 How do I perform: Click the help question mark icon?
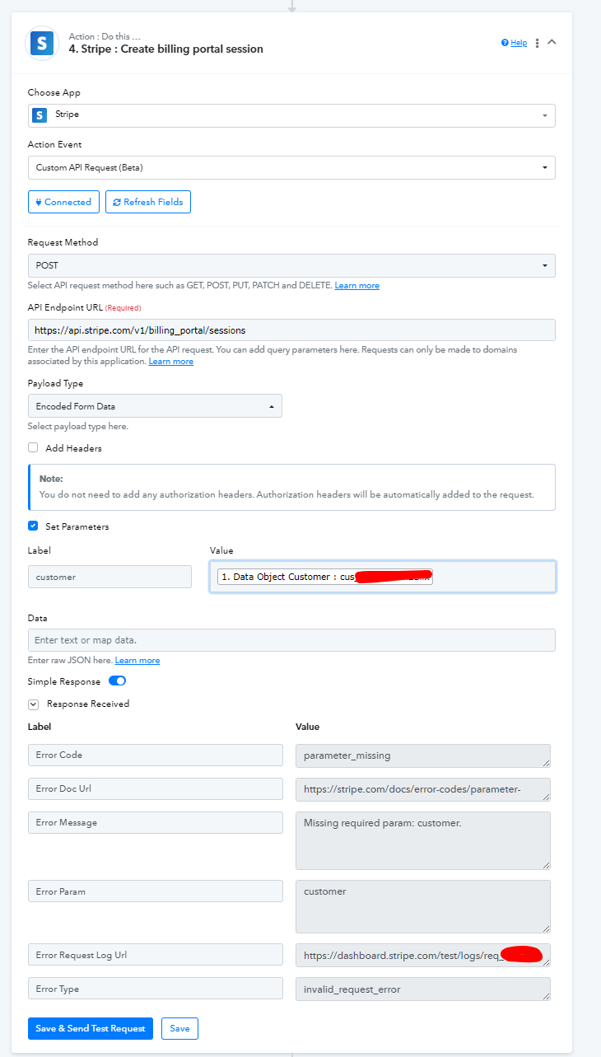pos(505,43)
